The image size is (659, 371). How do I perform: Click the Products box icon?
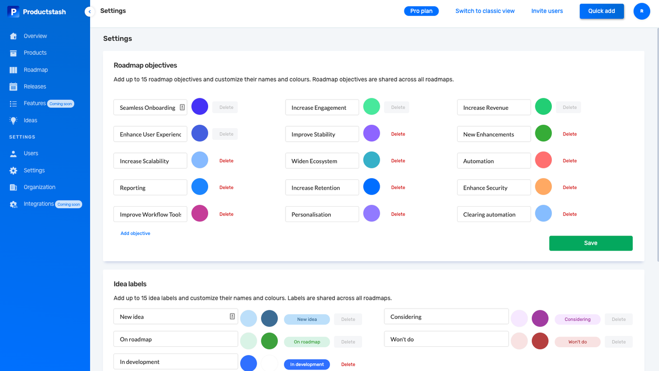(13, 53)
